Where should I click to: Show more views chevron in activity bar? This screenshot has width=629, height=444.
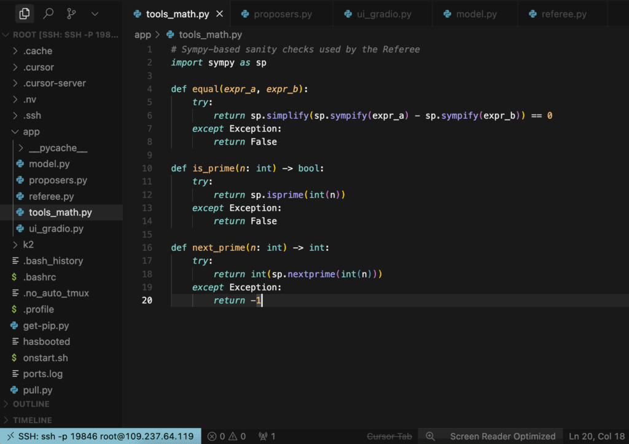point(95,13)
